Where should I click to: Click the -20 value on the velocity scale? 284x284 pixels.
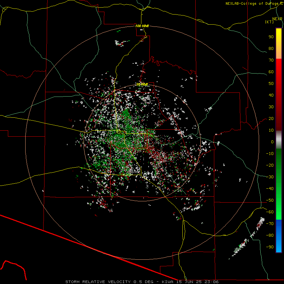(270, 165)
